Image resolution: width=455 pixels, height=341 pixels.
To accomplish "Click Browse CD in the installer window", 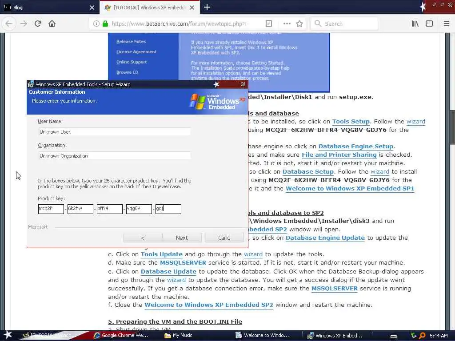I will pyautogui.click(x=127, y=72).
